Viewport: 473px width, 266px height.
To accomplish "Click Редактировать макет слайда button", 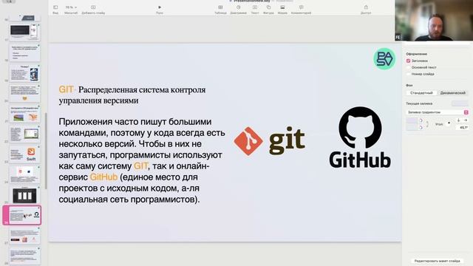I will point(437,261).
